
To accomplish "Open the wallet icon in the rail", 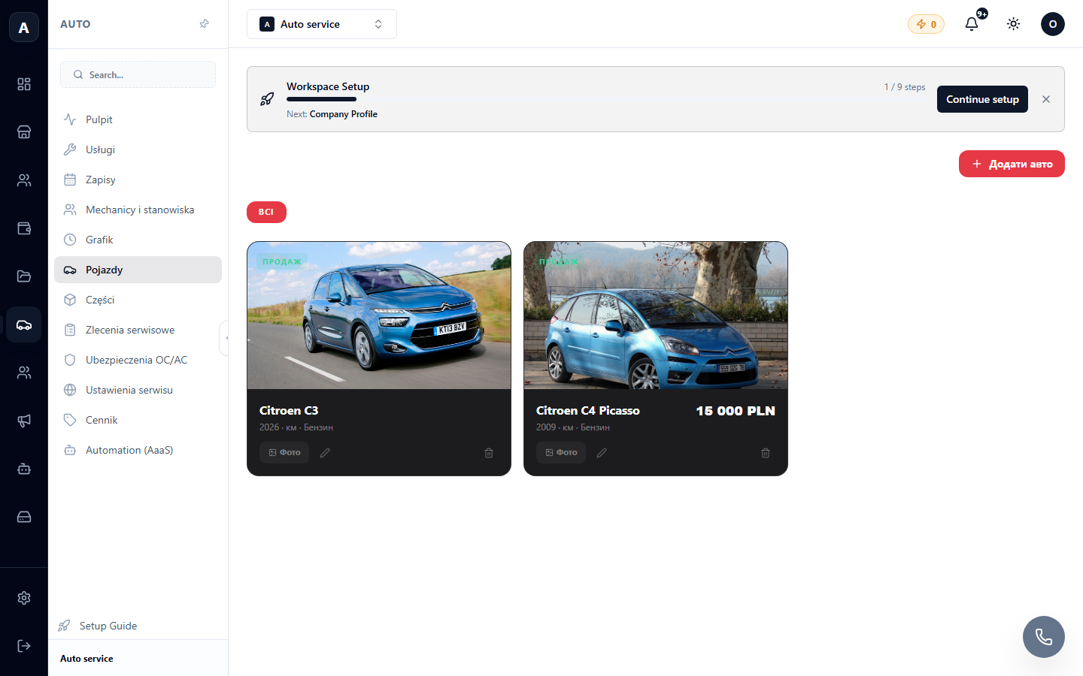I will point(24,228).
